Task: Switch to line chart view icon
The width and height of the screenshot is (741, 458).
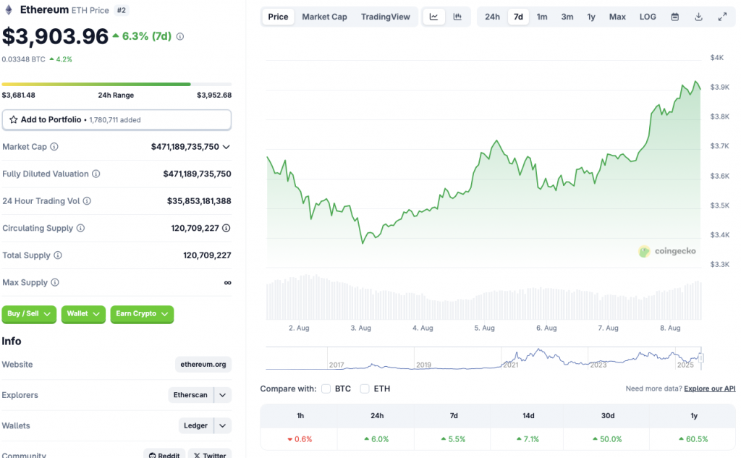Action: click(x=433, y=17)
